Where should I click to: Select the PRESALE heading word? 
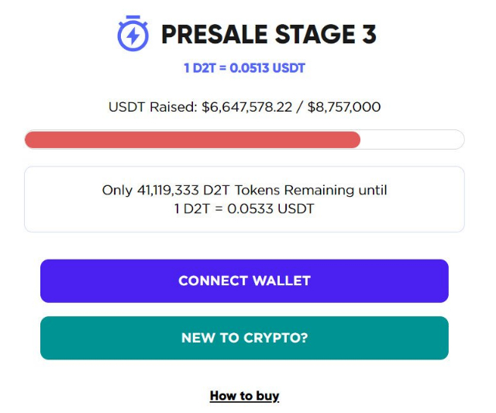coord(215,34)
